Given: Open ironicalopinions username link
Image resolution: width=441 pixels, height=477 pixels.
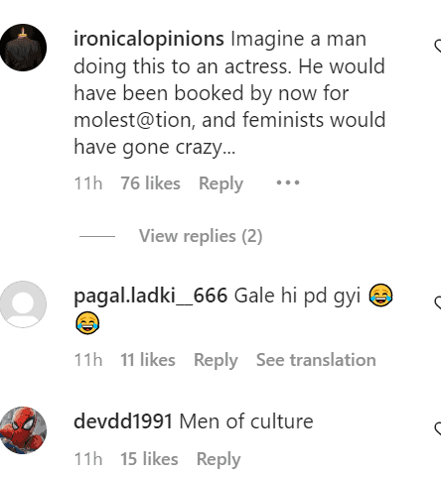Looking at the screenshot, I should tap(149, 39).
